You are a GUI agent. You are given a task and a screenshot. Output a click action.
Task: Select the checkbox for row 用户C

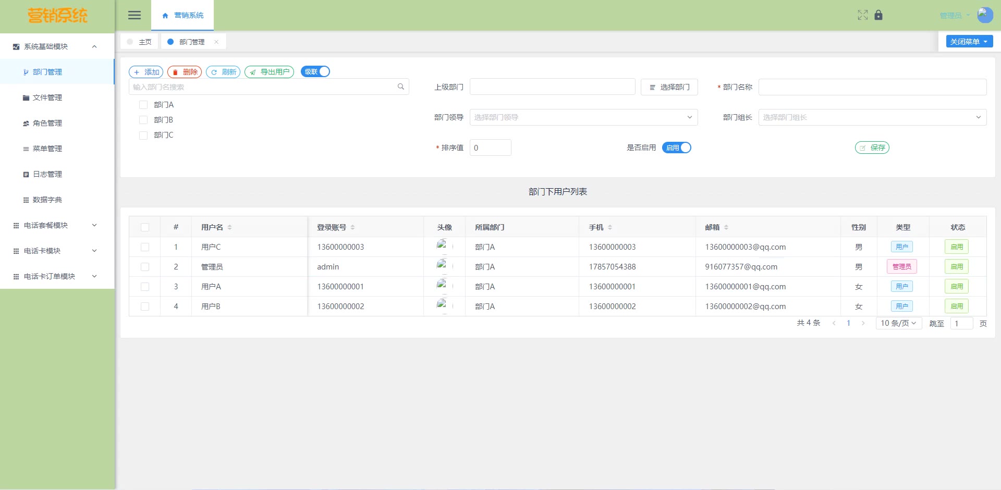click(x=145, y=247)
